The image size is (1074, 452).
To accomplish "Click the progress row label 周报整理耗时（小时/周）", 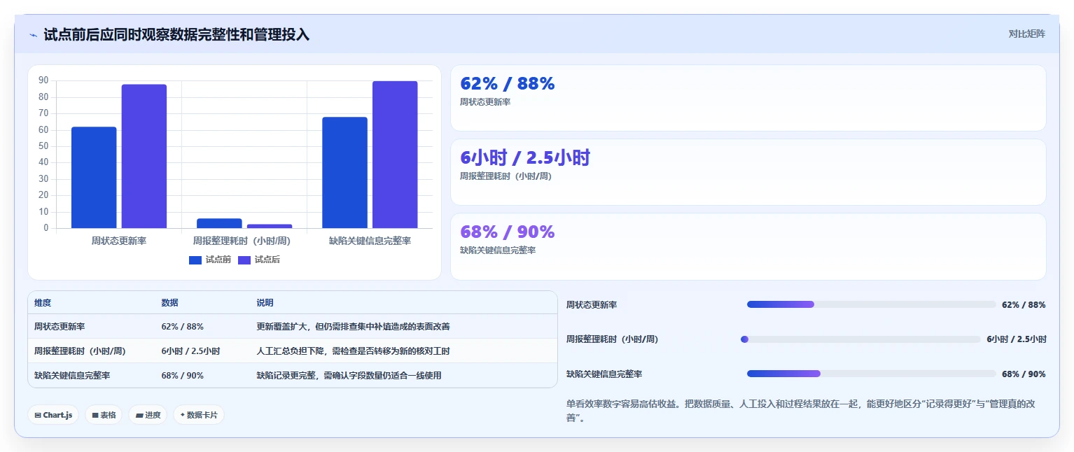I will [613, 339].
